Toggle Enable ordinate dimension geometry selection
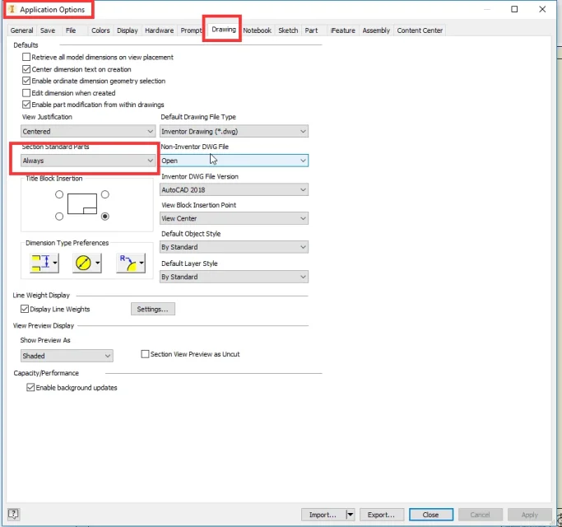562x527 pixels. tap(26, 81)
